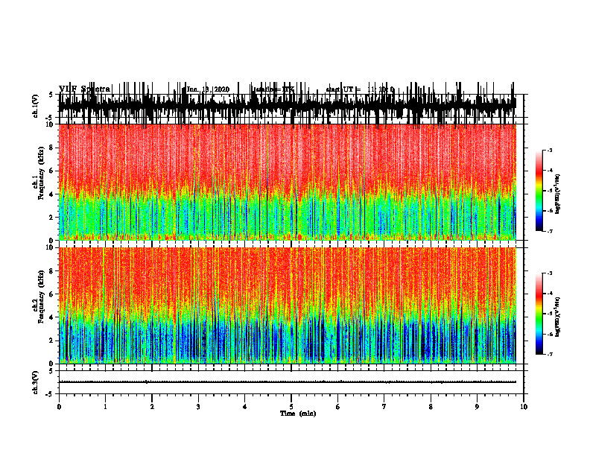Click the 4 kHz tick of ch.2 spectrogram
The image size is (590, 456).
pyautogui.click(x=52, y=317)
